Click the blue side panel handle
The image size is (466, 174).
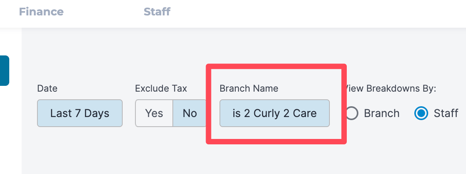pos(4,70)
